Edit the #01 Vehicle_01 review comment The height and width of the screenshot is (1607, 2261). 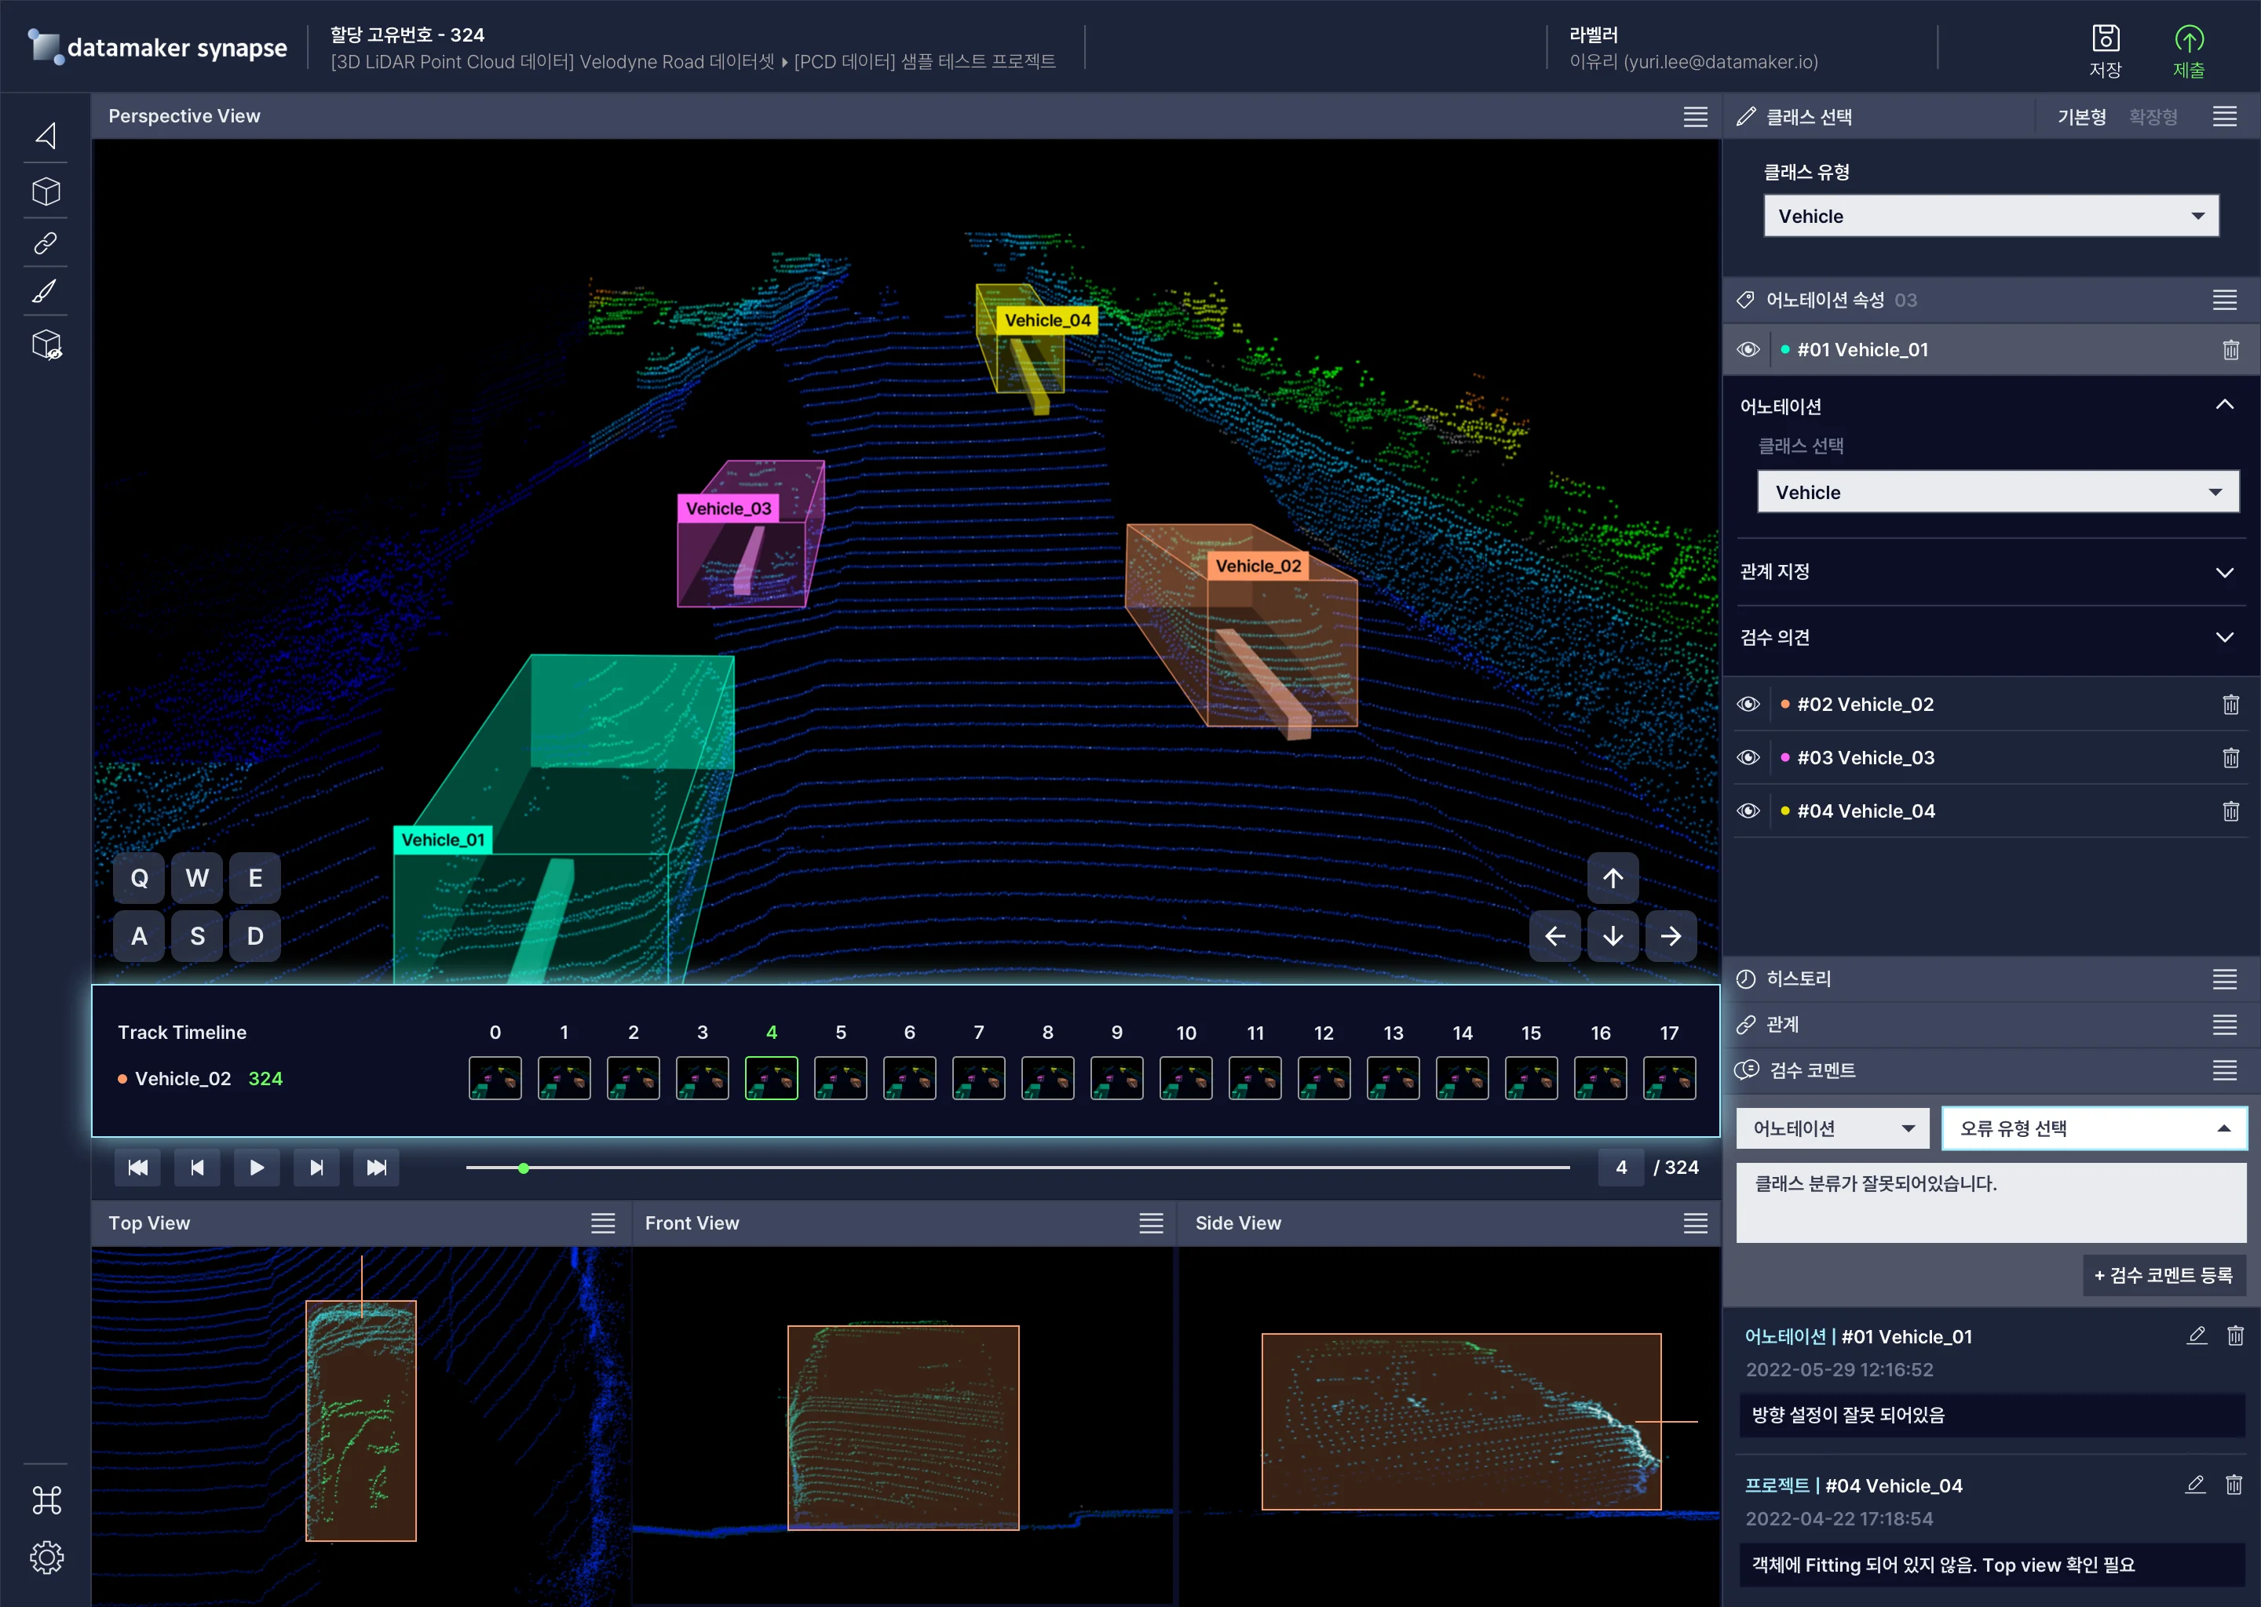click(2196, 1336)
